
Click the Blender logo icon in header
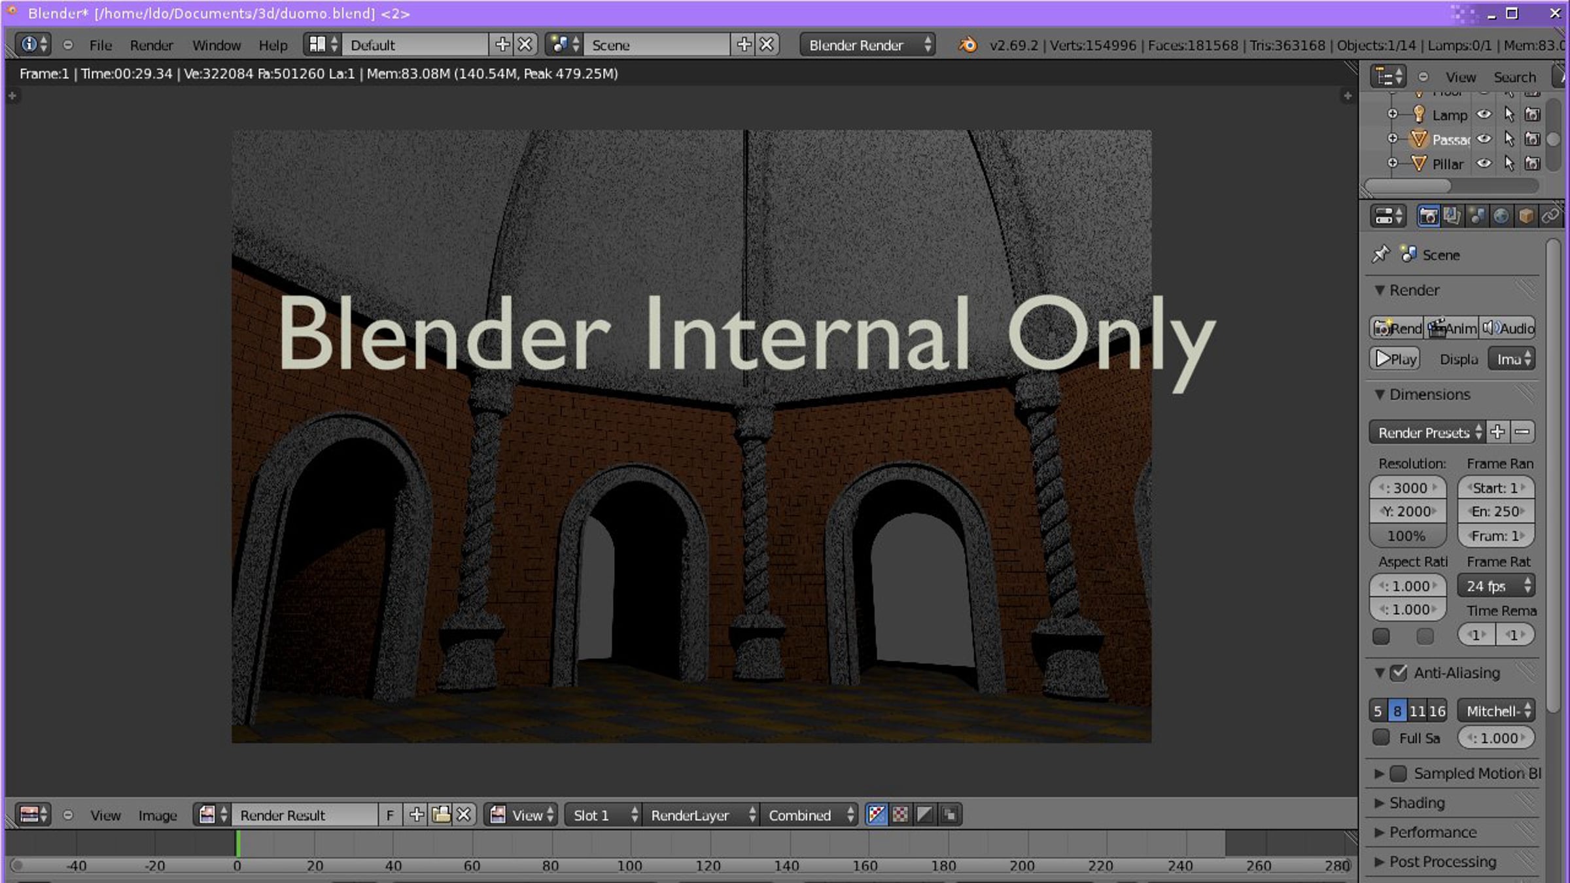968,45
